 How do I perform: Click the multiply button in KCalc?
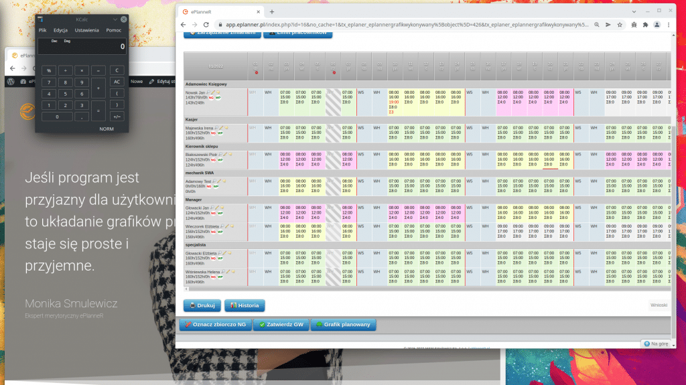tap(82, 70)
